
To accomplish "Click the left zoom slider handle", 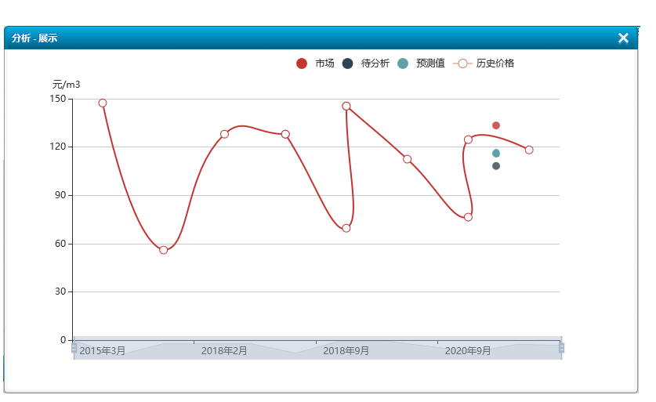I will pos(74,348).
